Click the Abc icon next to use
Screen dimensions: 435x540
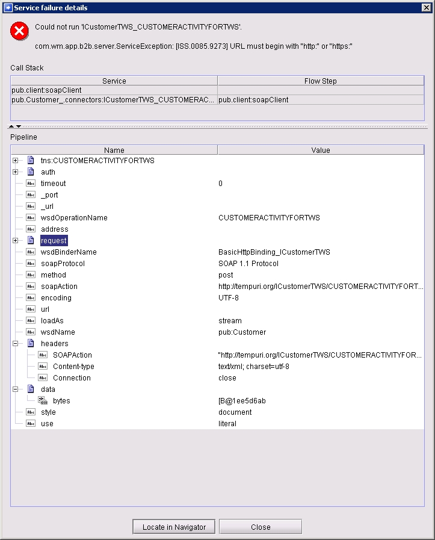[31, 423]
